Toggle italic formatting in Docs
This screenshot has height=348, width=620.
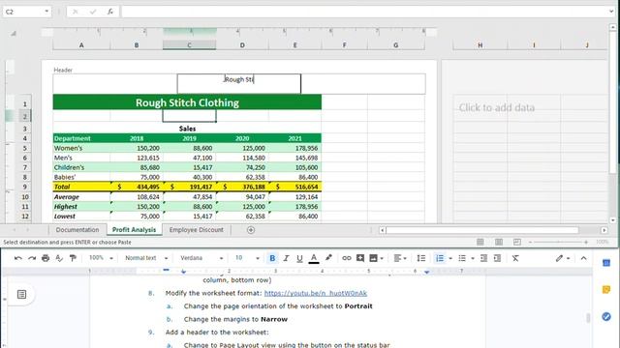coord(286,258)
